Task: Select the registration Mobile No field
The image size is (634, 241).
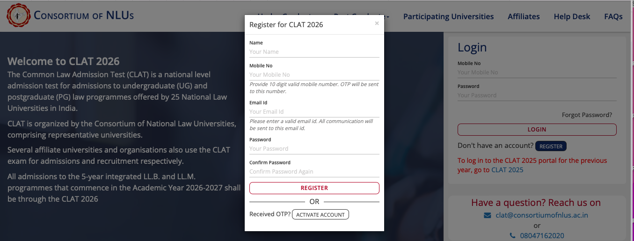Action: [x=314, y=75]
